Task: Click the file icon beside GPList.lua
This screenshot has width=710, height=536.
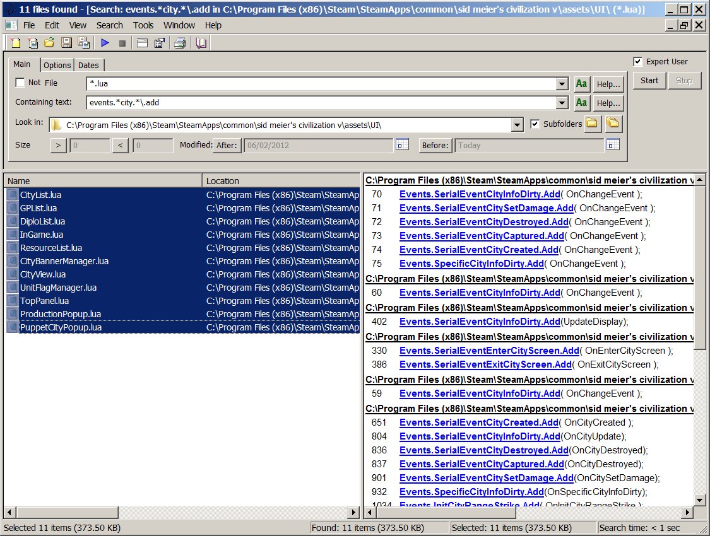Action: click(x=13, y=208)
